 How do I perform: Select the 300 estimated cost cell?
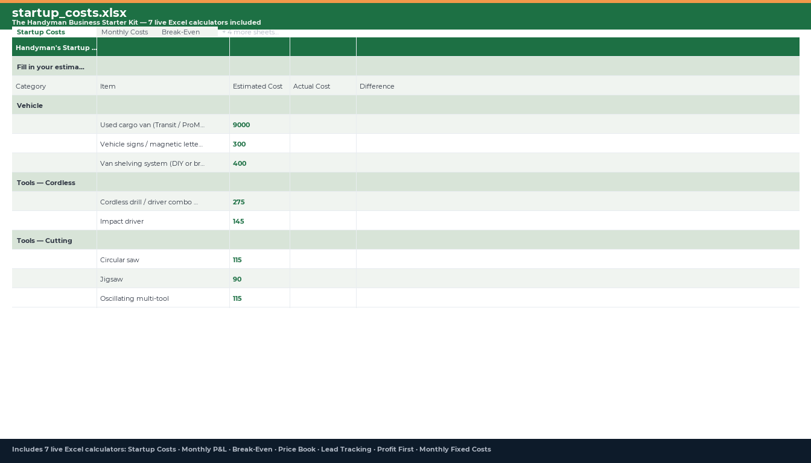click(x=259, y=143)
